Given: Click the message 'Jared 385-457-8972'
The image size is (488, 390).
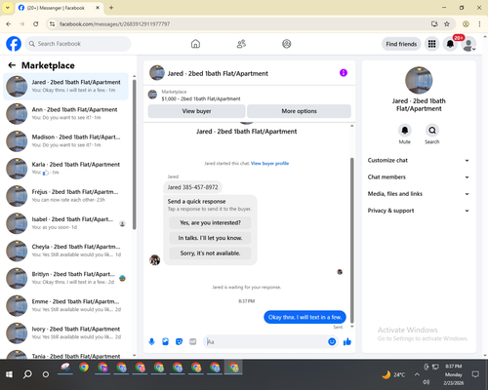Looking at the screenshot, I should pos(192,187).
